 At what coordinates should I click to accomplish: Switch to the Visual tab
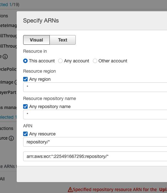coord(36,40)
